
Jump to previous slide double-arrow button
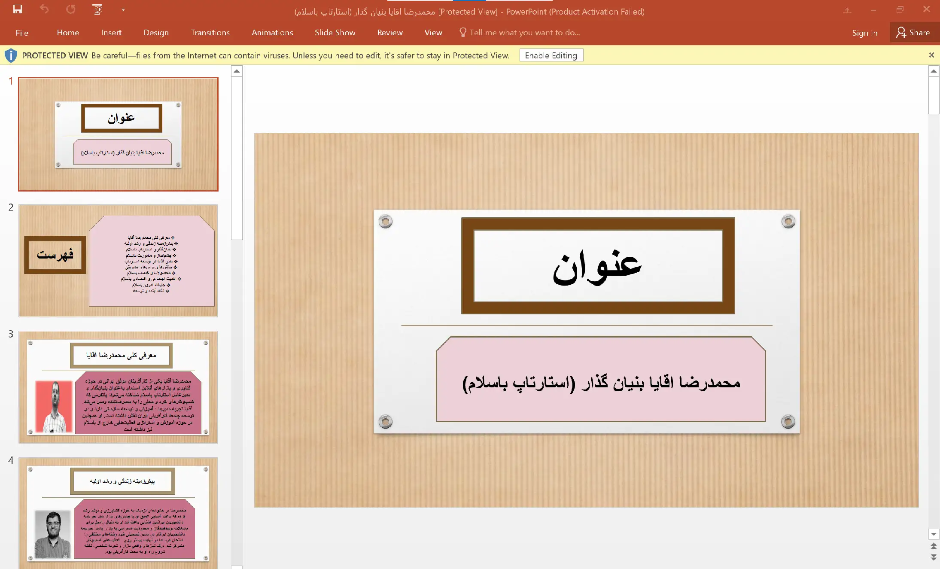tap(933, 546)
